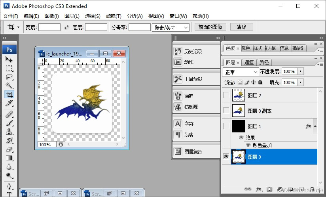This screenshot has width=326, height=197.
Task: Select the Slice tool
Action: [x=9, y=103]
